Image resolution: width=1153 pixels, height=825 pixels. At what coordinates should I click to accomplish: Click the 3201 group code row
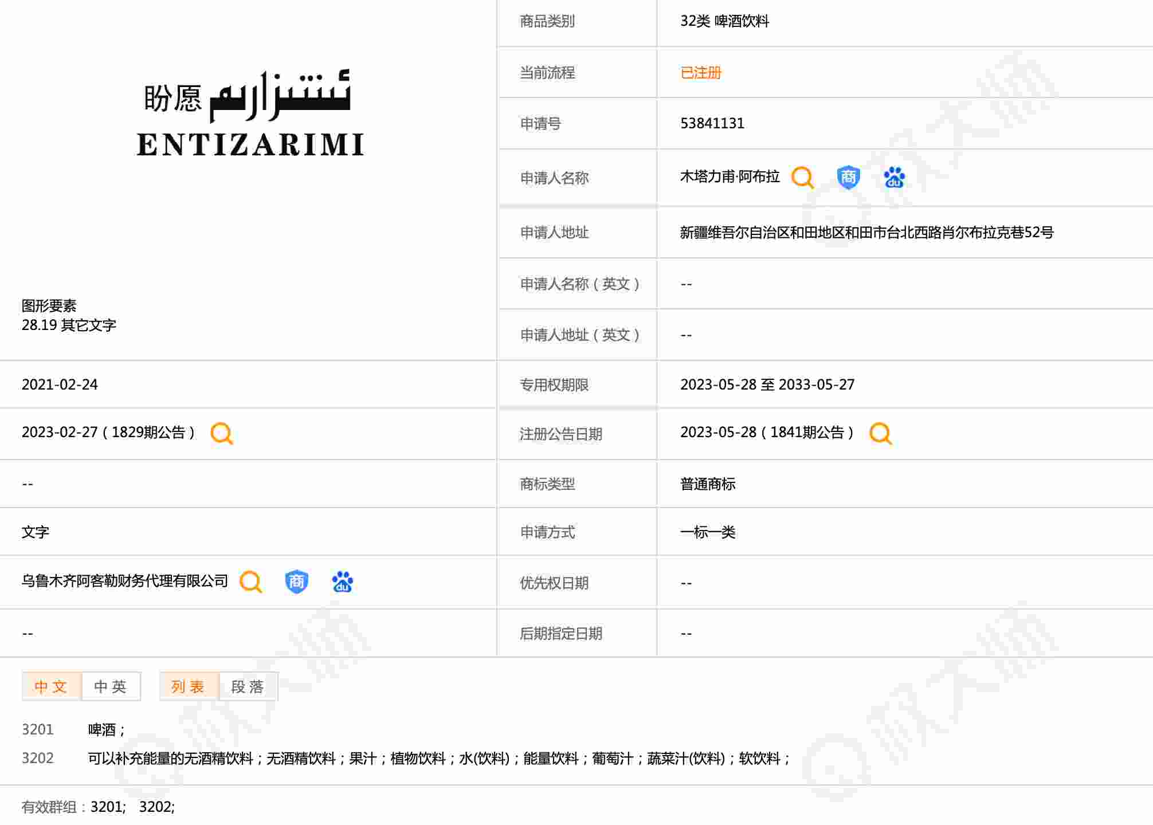click(38, 729)
